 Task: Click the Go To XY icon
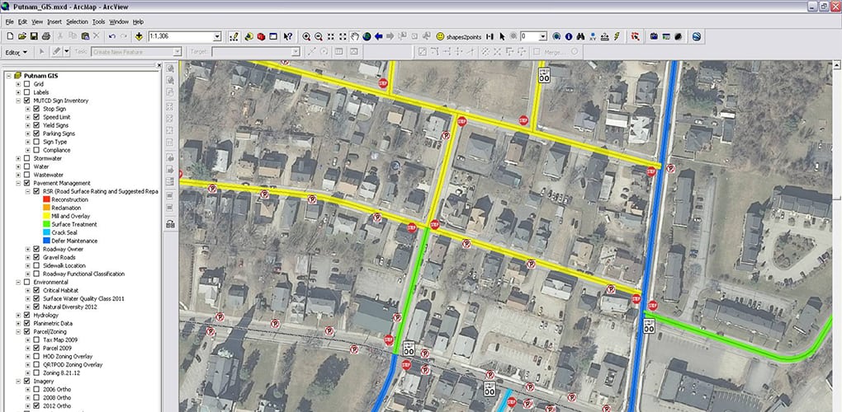coord(593,36)
